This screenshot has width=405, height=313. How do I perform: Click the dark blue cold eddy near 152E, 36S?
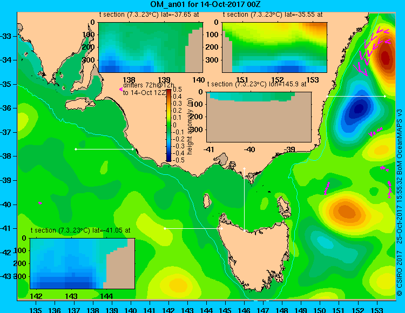[359, 108]
